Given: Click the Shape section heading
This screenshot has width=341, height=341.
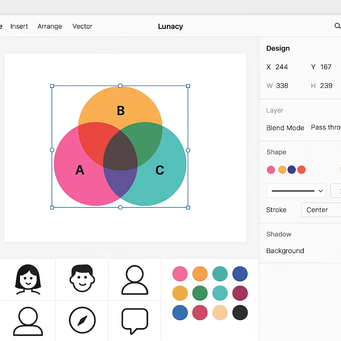Looking at the screenshot, I should point(276,152).
